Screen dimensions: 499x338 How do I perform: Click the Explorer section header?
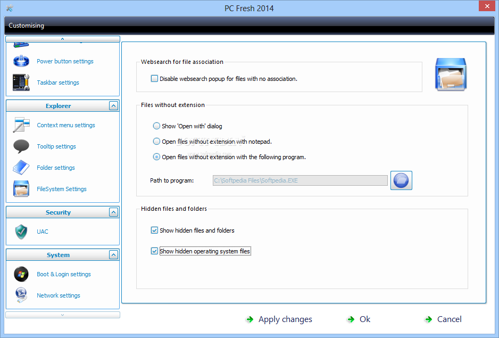(63, 106)
